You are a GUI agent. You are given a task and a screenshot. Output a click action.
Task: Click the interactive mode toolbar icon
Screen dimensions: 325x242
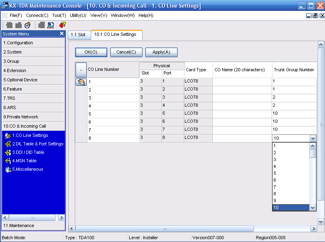27,25
